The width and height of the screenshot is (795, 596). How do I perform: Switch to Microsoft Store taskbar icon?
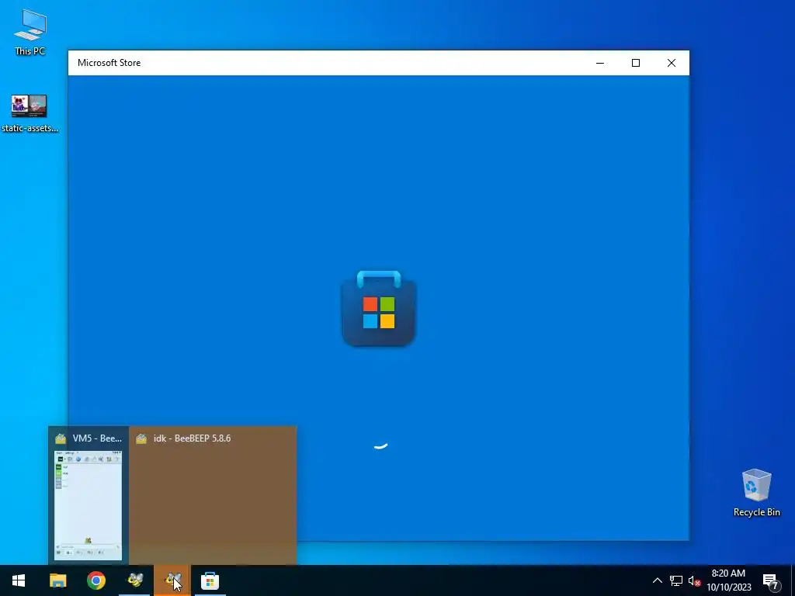coord(210,580)
